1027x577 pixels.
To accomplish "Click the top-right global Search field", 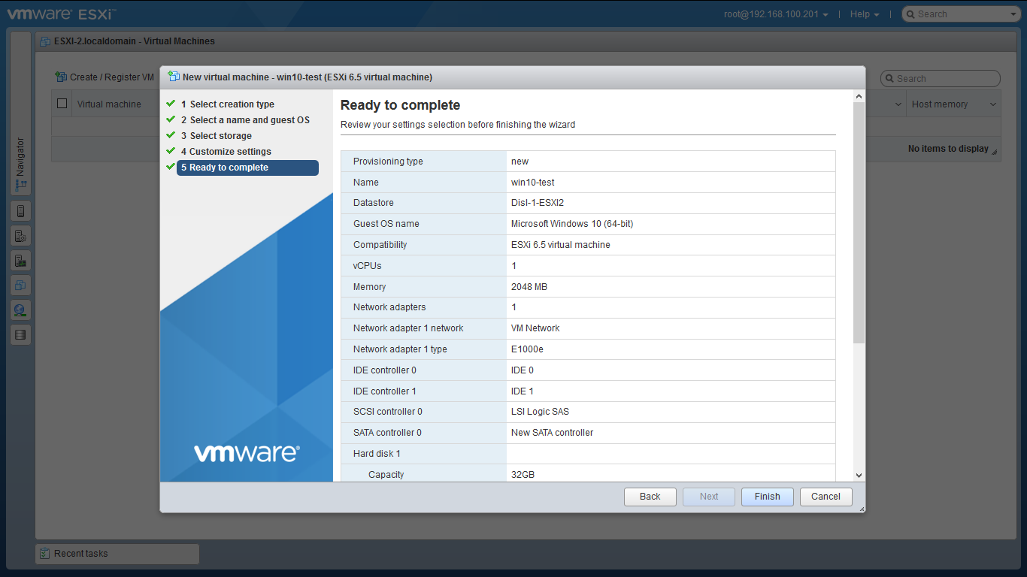I will (961, 14).
